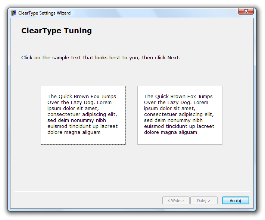Click the Wstecz back button
The image size is (265, 220).
tap(176, 201)
